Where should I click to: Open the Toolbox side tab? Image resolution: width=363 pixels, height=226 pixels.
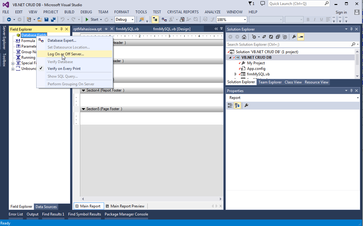(4, 60)
